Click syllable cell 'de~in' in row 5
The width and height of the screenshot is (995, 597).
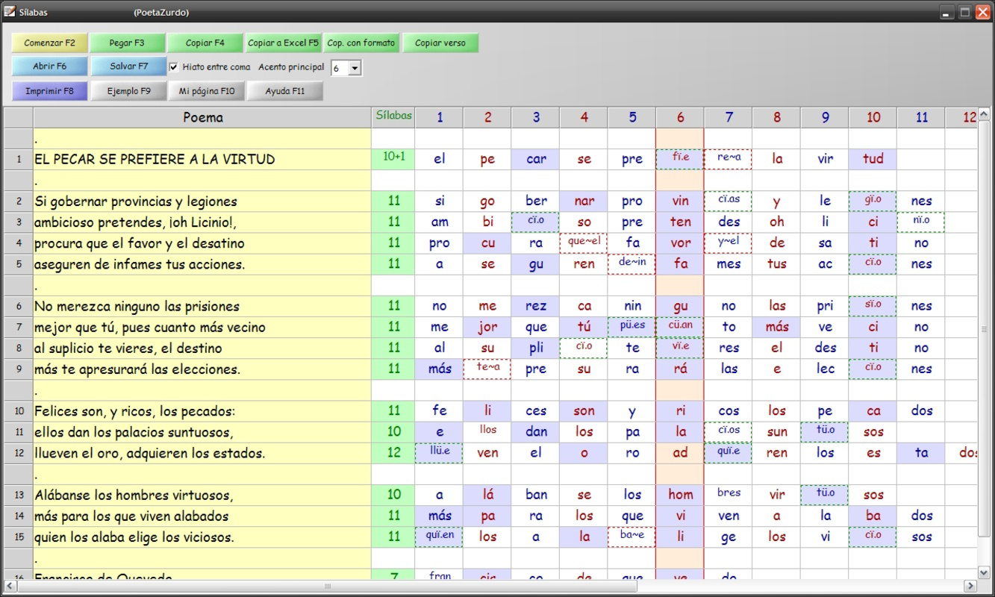coord(632,264)
